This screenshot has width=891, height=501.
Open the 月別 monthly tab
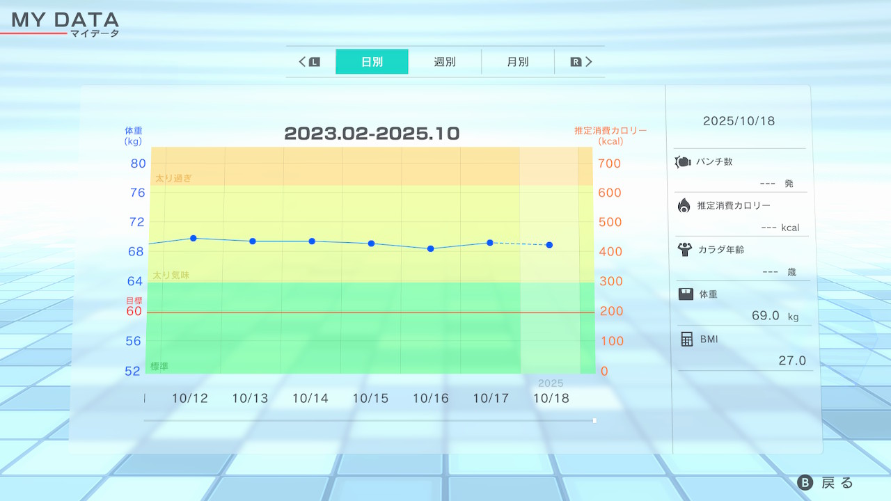517,62
